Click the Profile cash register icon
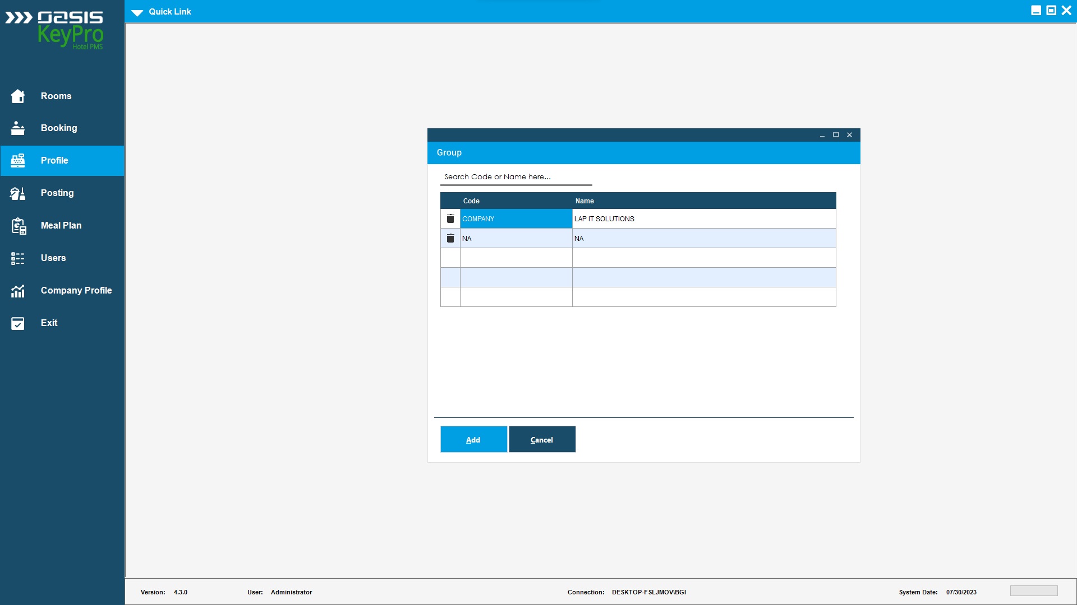Viewport: 1077px width, 605px height. [x=18, y=161]
